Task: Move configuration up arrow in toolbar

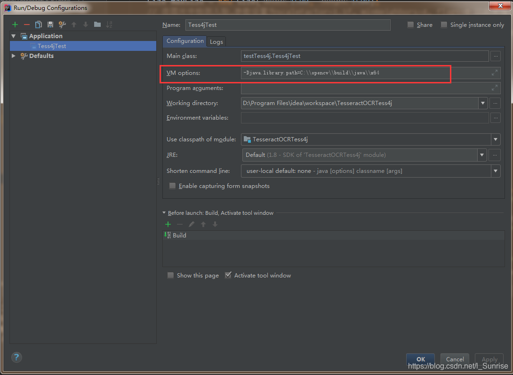Action: coord(74,24)
